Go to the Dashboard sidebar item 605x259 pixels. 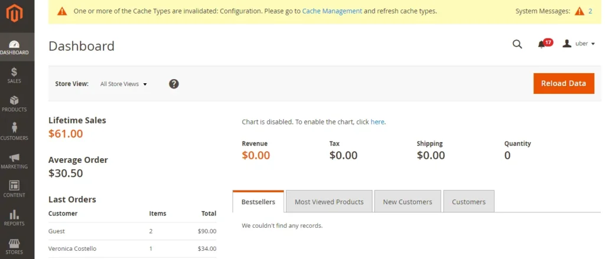click(15, 47)
